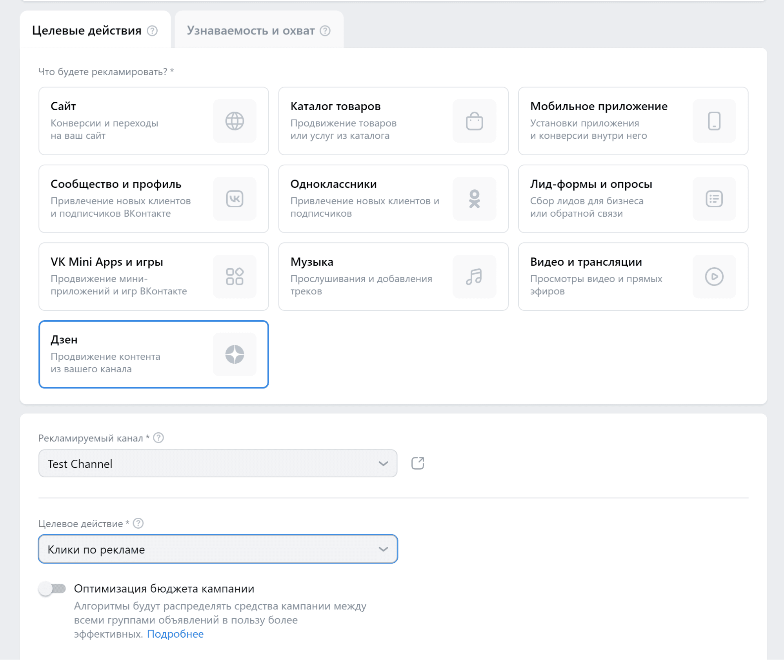784x660 pixels.
Task: Click text 'Сбор лидов для бизнеса'
Action: 587,201
